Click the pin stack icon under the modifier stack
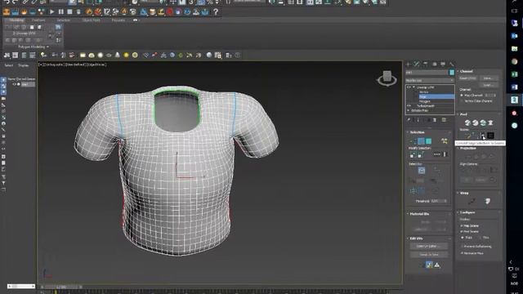 click(x=409, y=120)
